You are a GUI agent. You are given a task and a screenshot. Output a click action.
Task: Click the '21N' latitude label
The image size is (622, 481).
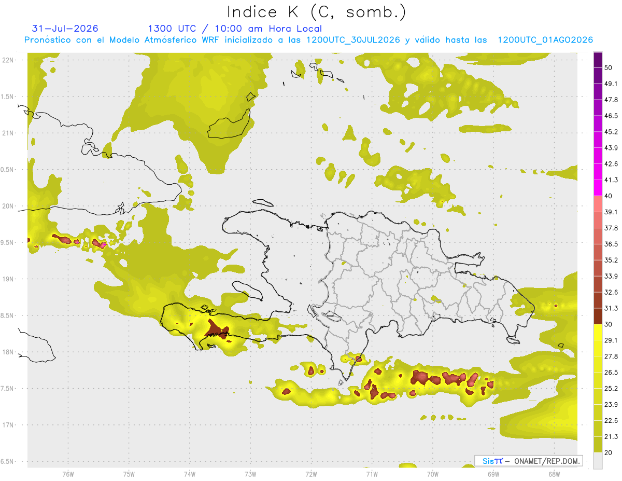click(x=8, y=133)
